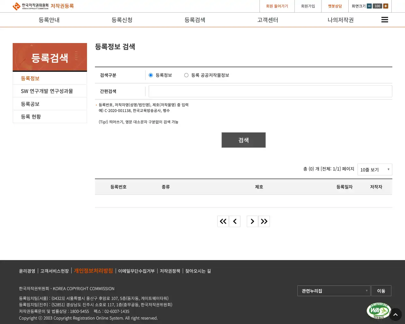This screenshot has width=405, height=324.
Task: Click the 종류 column header
Action: tap(166, 187)
